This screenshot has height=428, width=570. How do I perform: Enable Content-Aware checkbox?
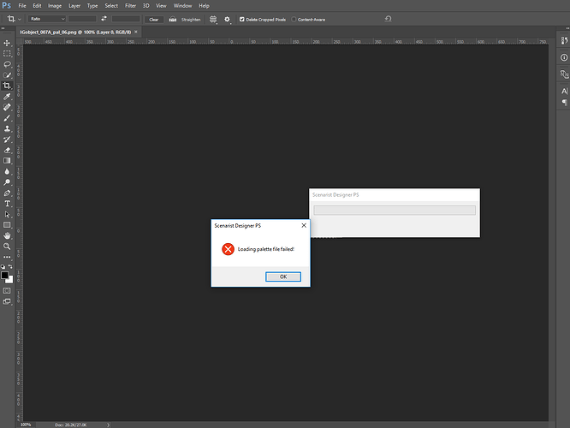(294, 20)
